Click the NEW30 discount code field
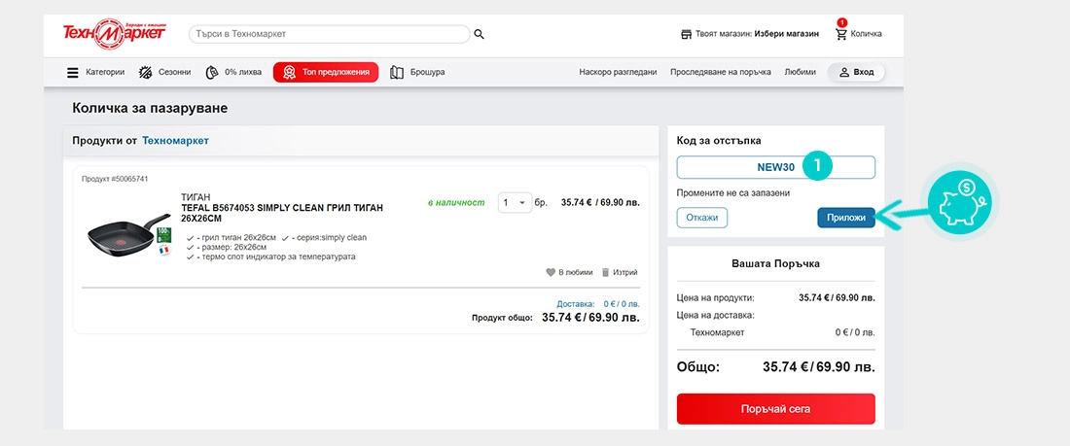Screen dimensions: 1070x446 (x=776, y=167)
